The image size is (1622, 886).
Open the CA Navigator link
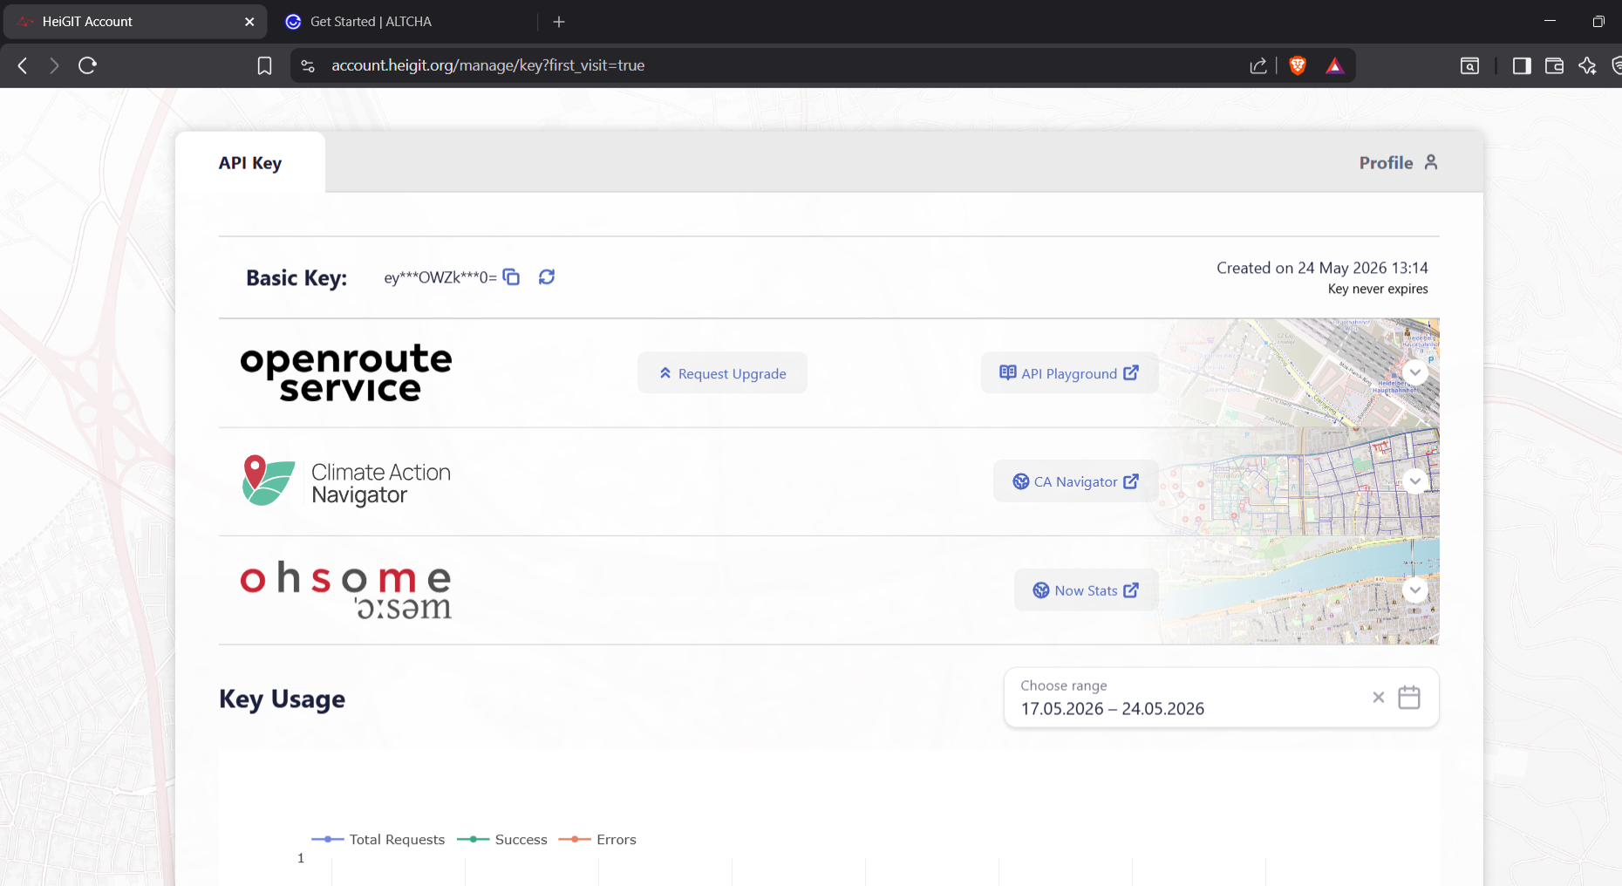1075,481
